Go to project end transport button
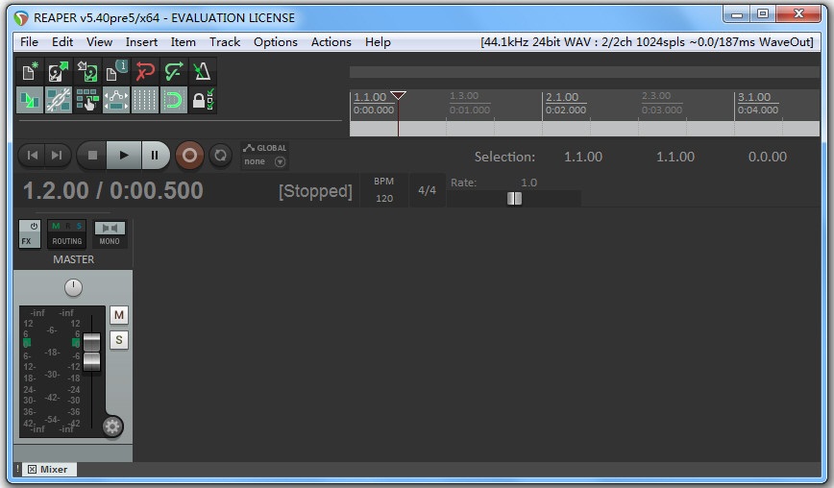Viewport: 834px width, 488px height. [x=57, y=156]
